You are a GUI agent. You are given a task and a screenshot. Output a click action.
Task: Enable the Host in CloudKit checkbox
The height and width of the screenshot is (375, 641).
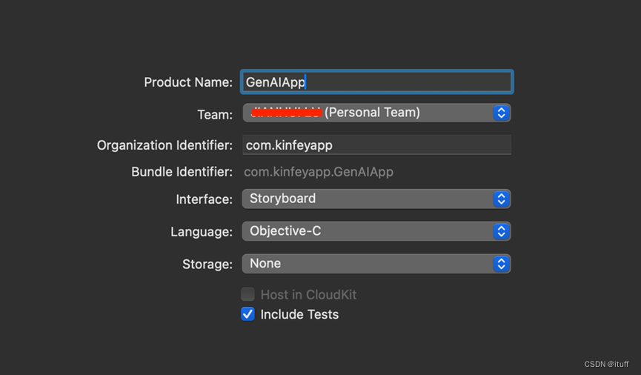click(248, 294)
